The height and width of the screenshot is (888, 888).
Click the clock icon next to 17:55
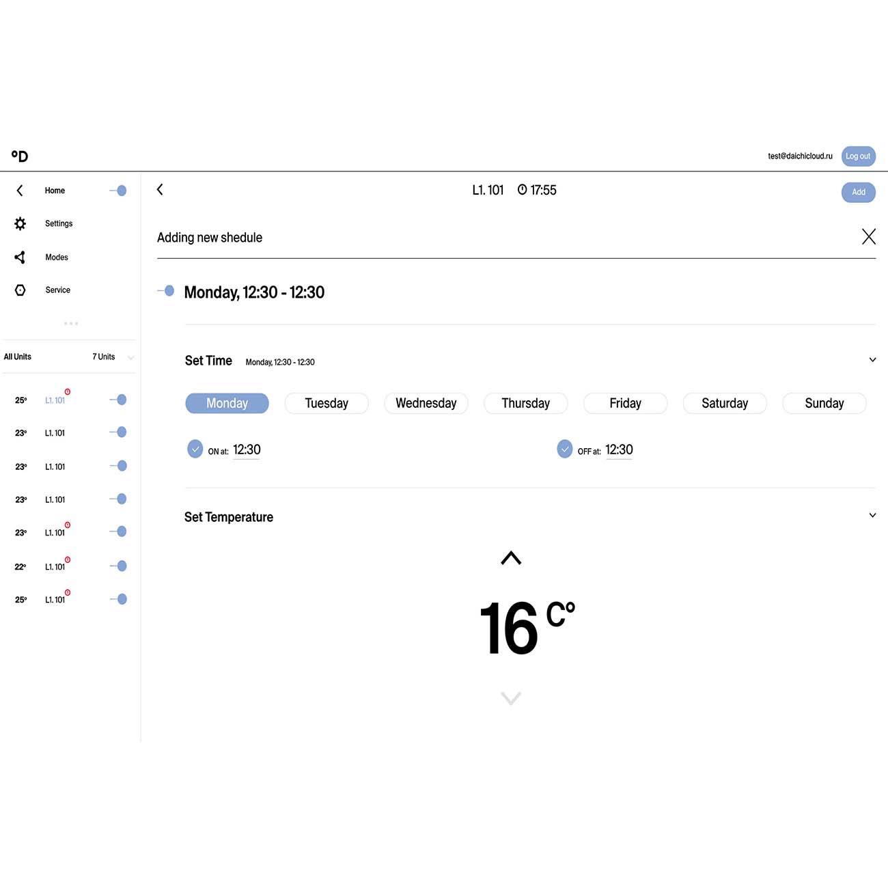(x=522, y=190)
